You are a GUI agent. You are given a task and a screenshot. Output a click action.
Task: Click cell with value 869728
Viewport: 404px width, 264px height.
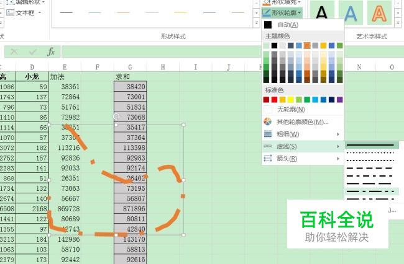click(x=65, y=208)
